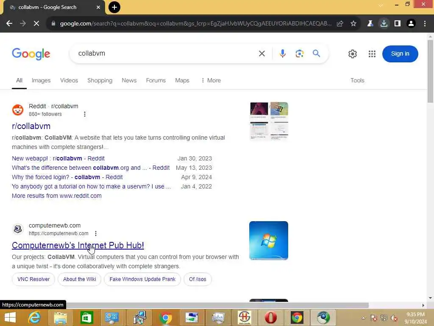This screenshot has height=326, width=434.
Task: Launch Internet Explorer from the taskbar
Action: [x=35, y=318]
